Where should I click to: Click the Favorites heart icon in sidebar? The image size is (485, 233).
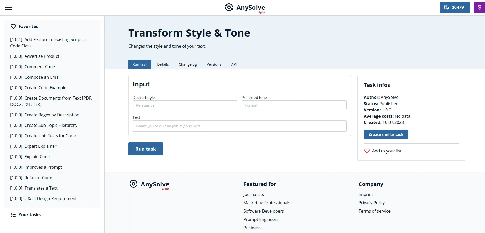[13, 26]
